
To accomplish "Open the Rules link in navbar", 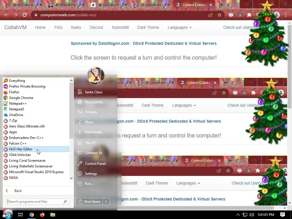I will [76, 27].
